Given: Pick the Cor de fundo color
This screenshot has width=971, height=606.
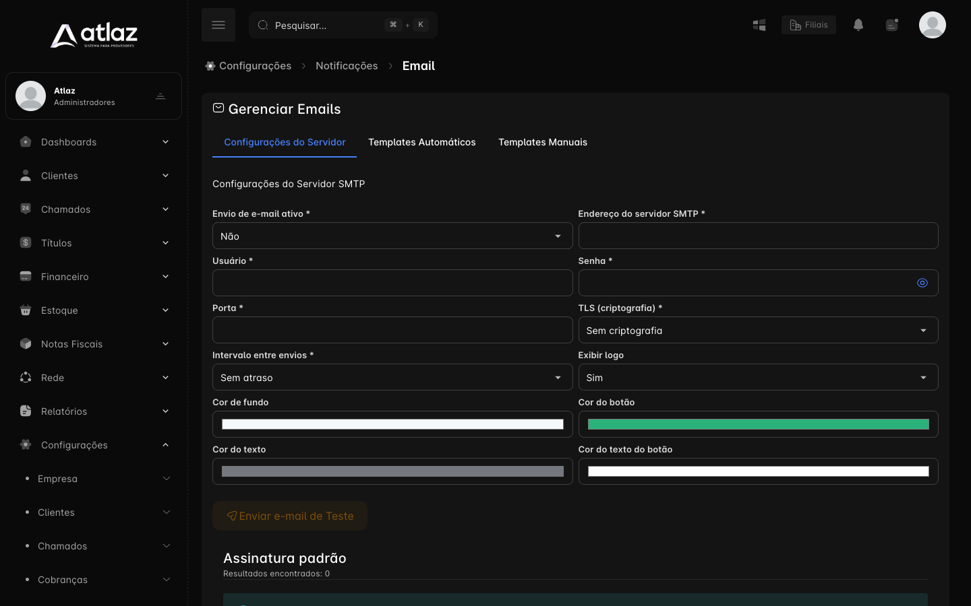Looking at the screenshot, I should point(392,424).
